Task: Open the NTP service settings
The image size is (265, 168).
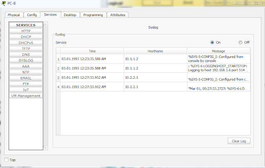Action: coord(26,72)
